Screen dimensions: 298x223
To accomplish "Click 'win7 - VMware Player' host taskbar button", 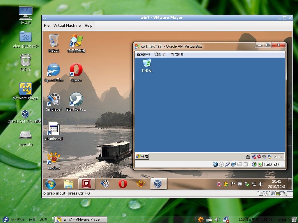I will pyautogui.click(x=81, y=220).
